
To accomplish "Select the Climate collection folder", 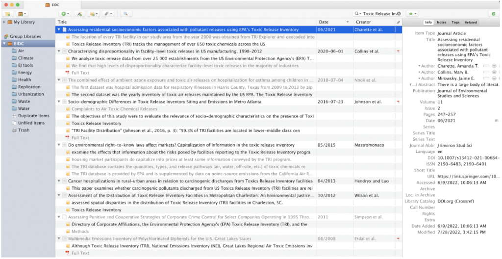I will click(x=26, y=58).
